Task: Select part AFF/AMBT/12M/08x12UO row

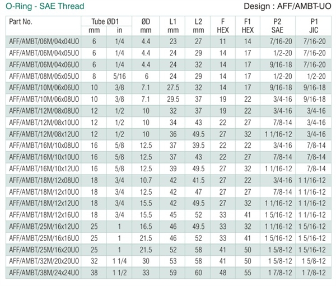Action: click(169, 134)
